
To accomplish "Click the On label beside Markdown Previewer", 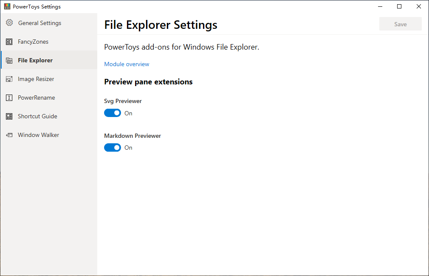I will coord(128,148).
